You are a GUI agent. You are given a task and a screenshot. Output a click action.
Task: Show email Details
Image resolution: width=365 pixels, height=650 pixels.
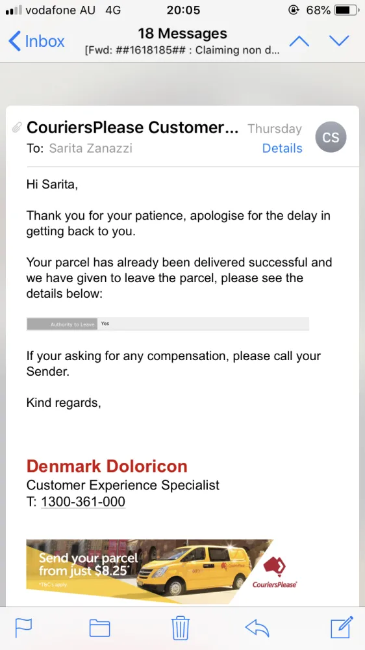click(282, 148)
